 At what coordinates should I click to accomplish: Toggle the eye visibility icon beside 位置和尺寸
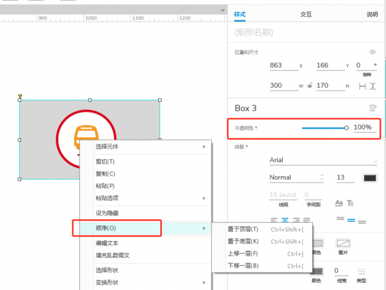click(372, 52)
